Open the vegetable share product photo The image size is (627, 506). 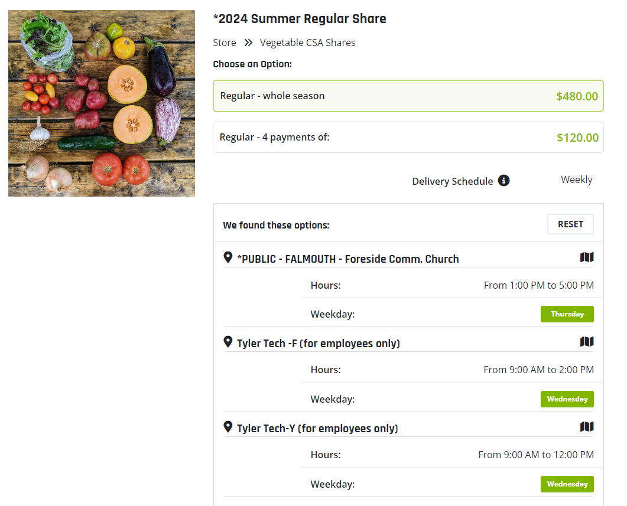pyautogui.click(x=102, y=103)
